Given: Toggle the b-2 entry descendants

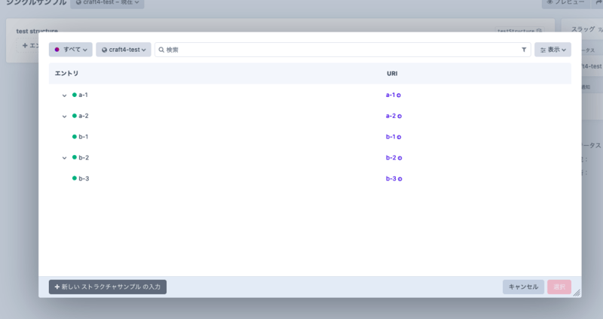Looking at the screenshot, I should pos(64,158).
